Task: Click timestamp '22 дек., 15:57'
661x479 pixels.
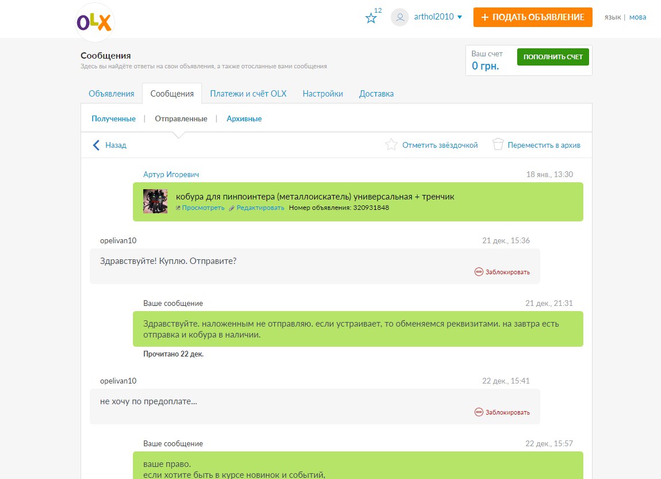Action: tap(549, 443)
